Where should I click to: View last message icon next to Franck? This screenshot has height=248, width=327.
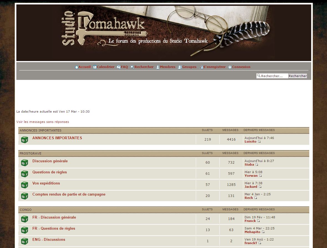tap(258, 221)
